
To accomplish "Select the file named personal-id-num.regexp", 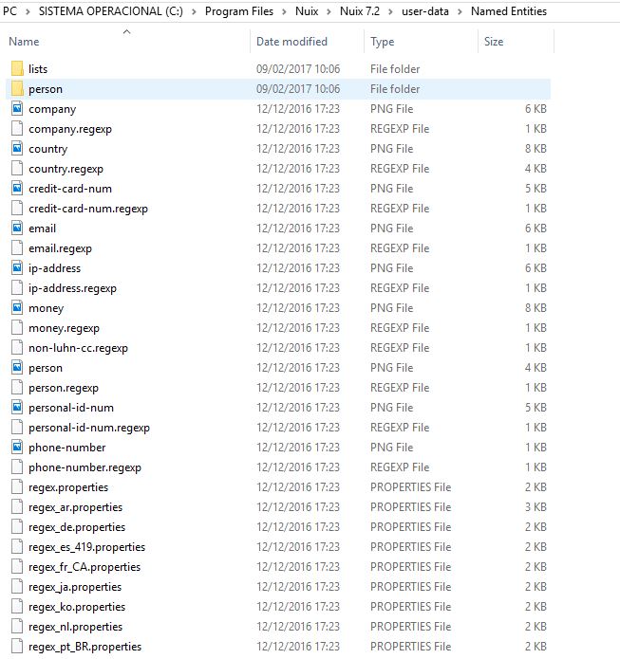I will [x=89, y=428].
